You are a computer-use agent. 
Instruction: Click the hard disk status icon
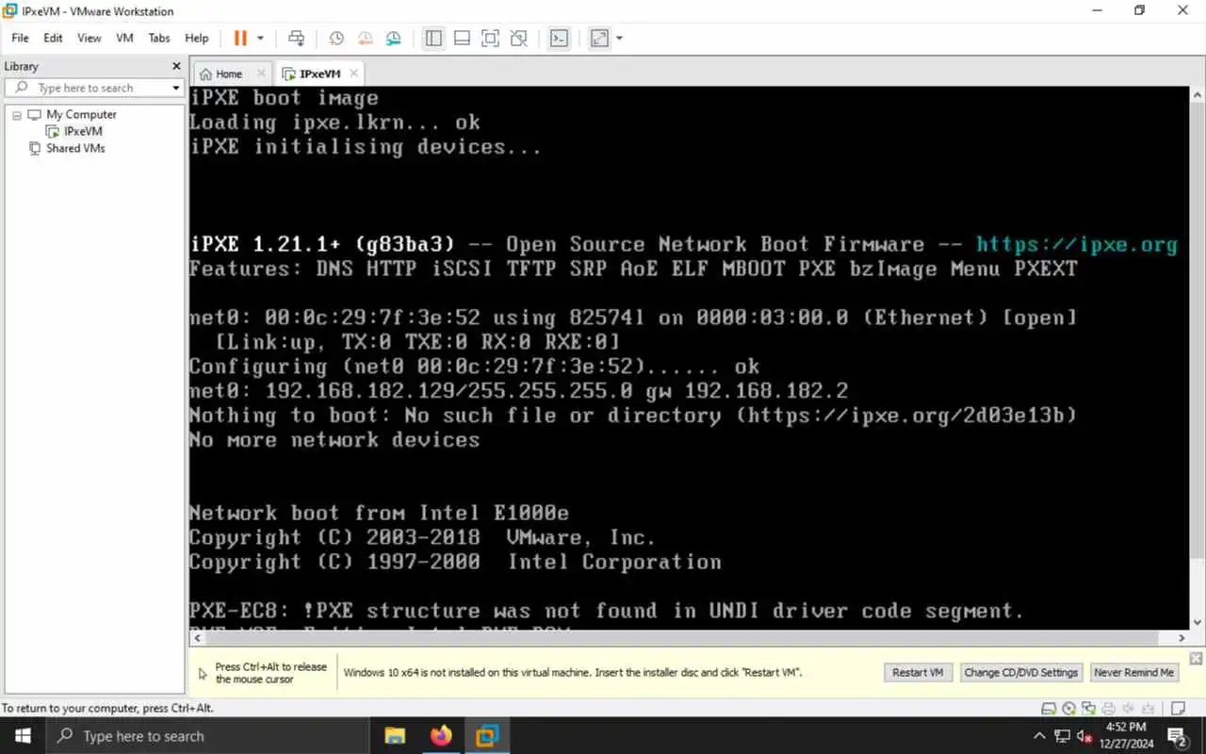click(x=1048, y=708)
